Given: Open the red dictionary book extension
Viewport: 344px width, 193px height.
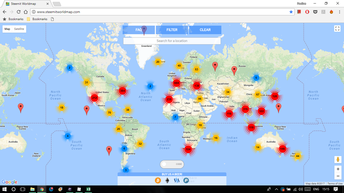Looking at the screenshot, I should pos(299,12).
